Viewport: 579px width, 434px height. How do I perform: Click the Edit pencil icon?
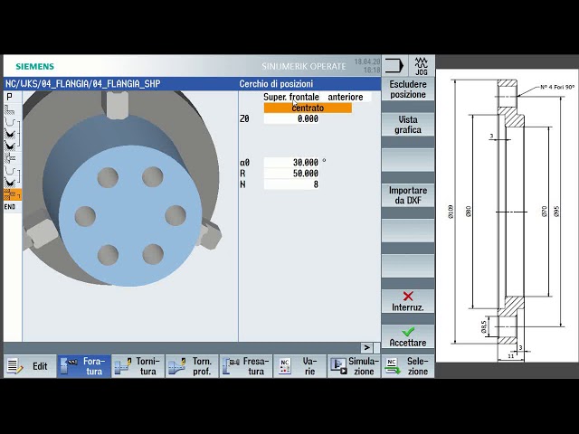tap(14, 366)
